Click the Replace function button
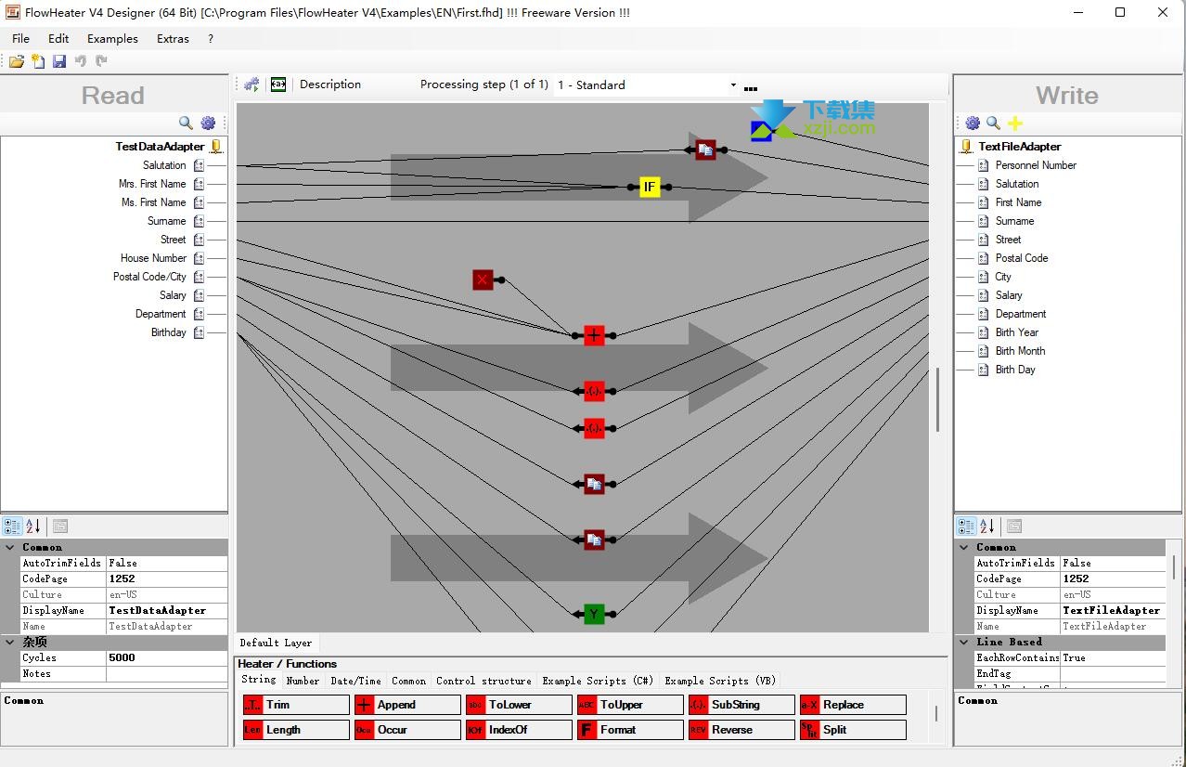The height and width of the screenshot is (767, 1186). [853, 705]
